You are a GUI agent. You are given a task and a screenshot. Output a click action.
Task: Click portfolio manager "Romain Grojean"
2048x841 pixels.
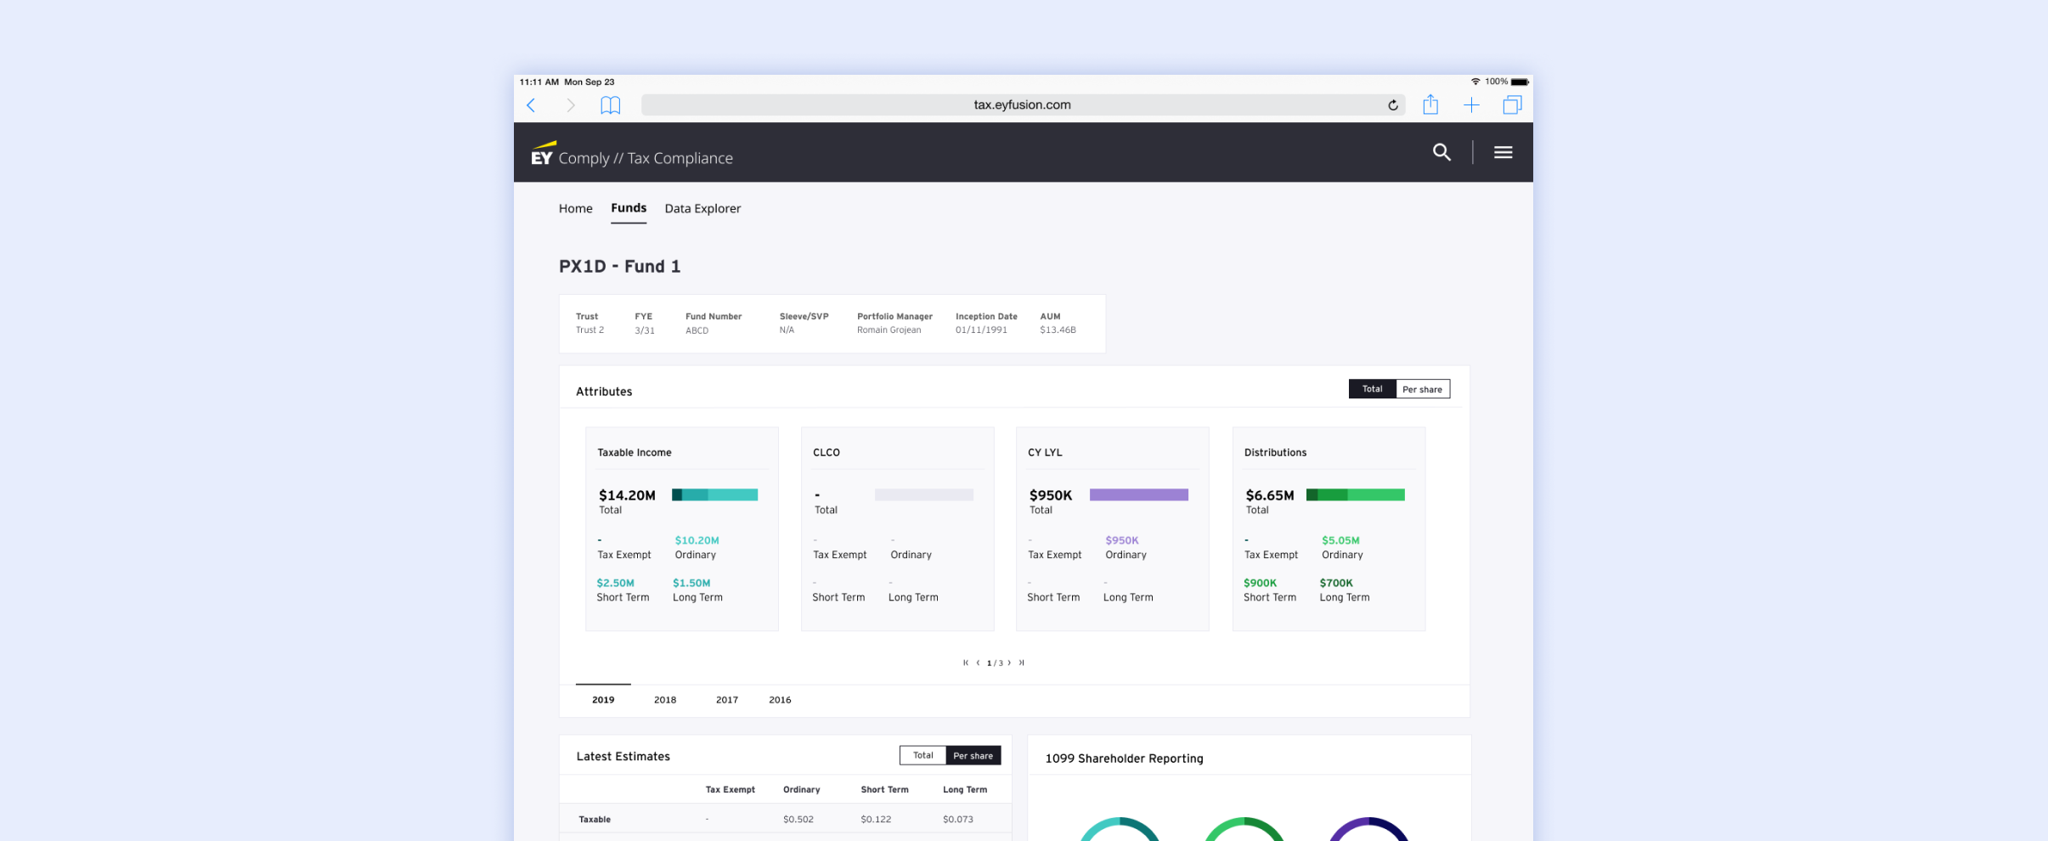pyautogui.click(x=889, y=330)
